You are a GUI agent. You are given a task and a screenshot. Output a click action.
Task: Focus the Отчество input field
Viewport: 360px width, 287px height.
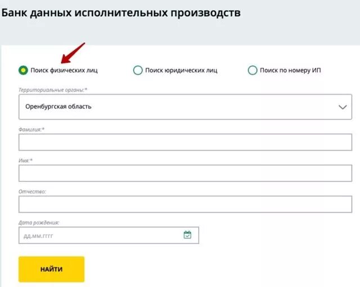click(x=185, y=204)
